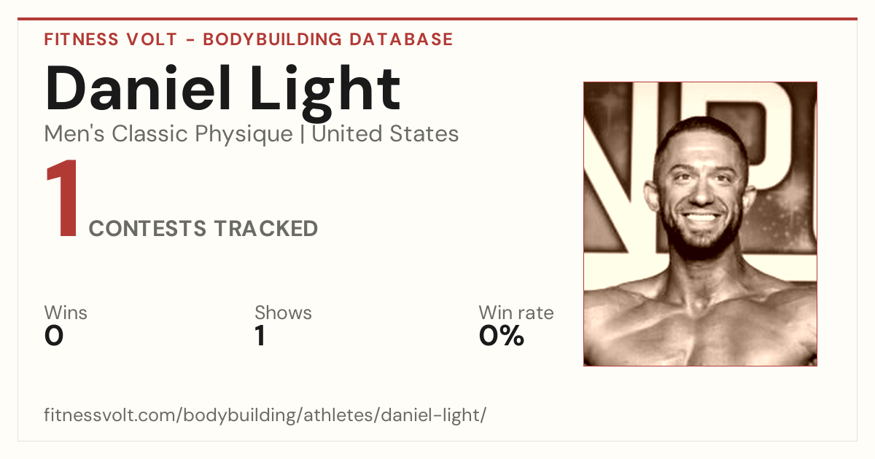Click the Shows value of 1
Screen dimensions: 875x459
pyautogui.click(x=260, y=336)
